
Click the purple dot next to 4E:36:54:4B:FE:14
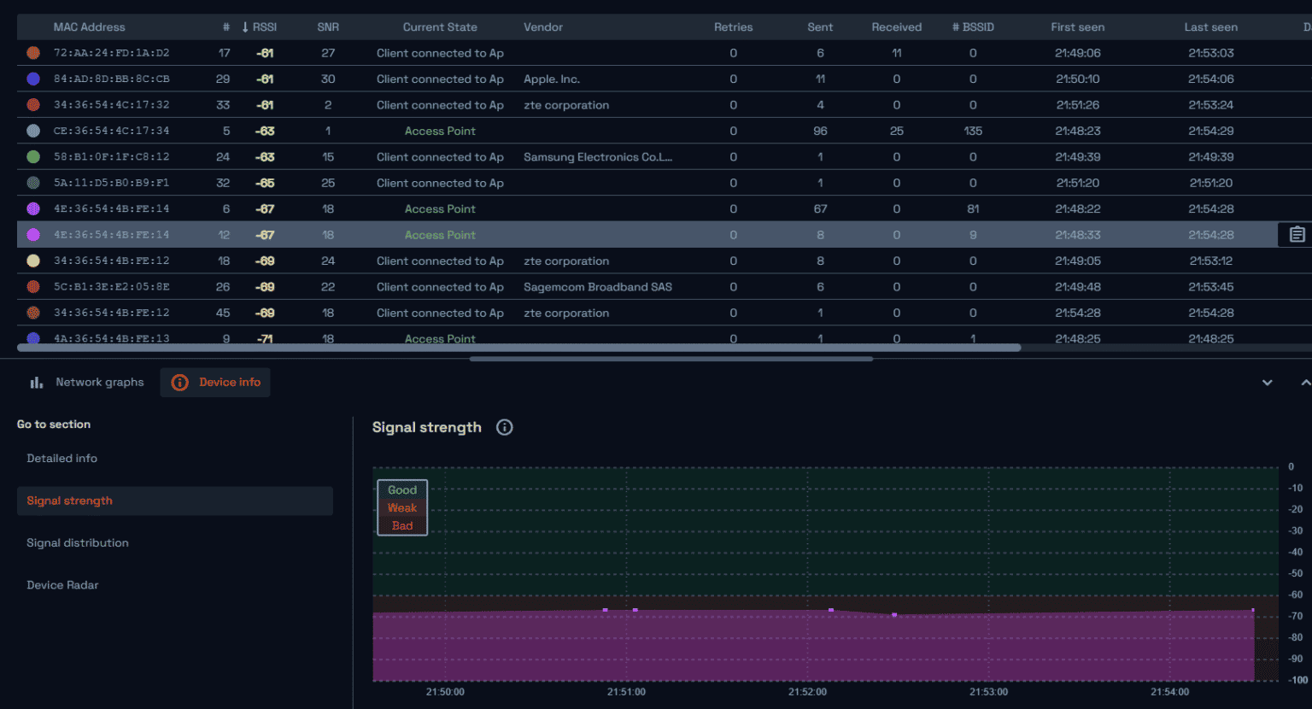(x=31, y=208)
